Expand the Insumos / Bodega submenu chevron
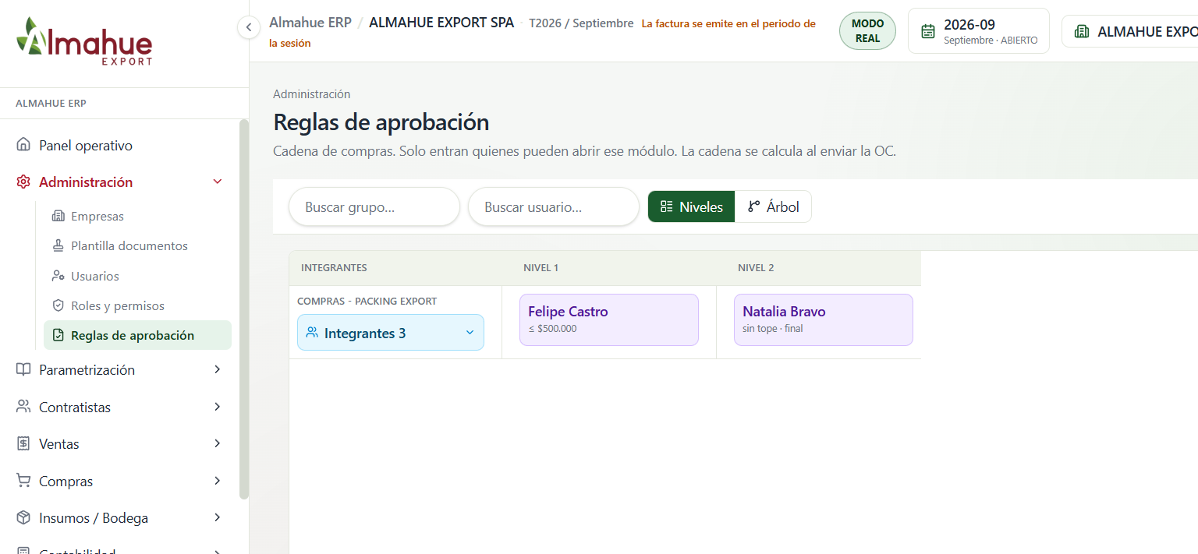 click(x=218, y=517)
